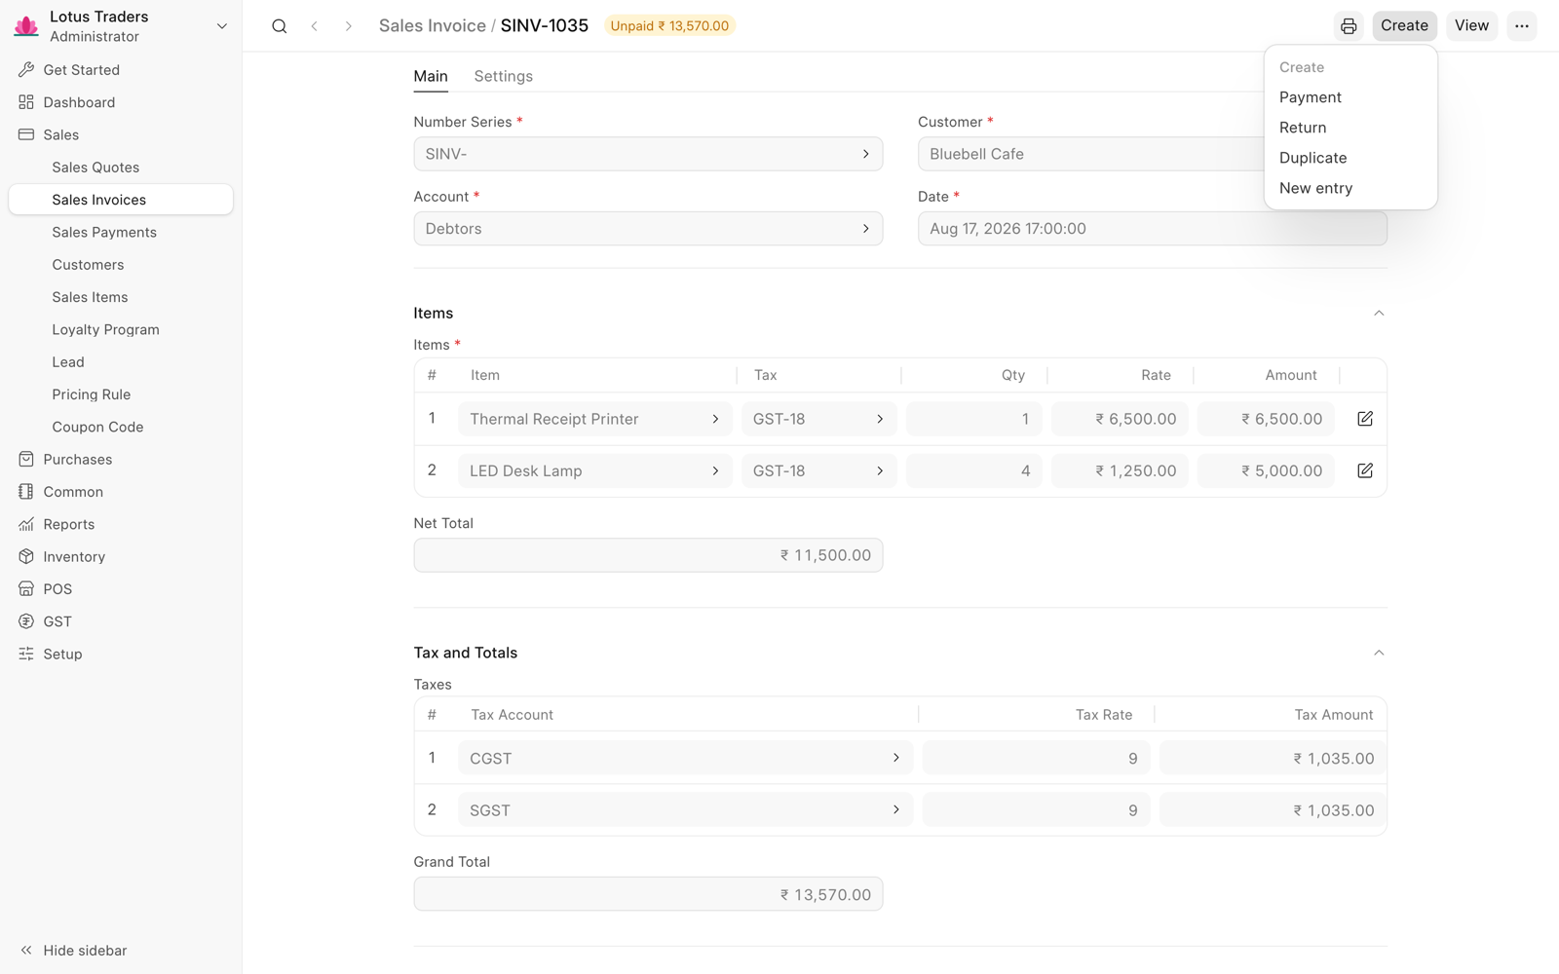The width and height of the screenshot is (1559, 974).
Task: Choose Return from the Create menu
Action: 1350,128
